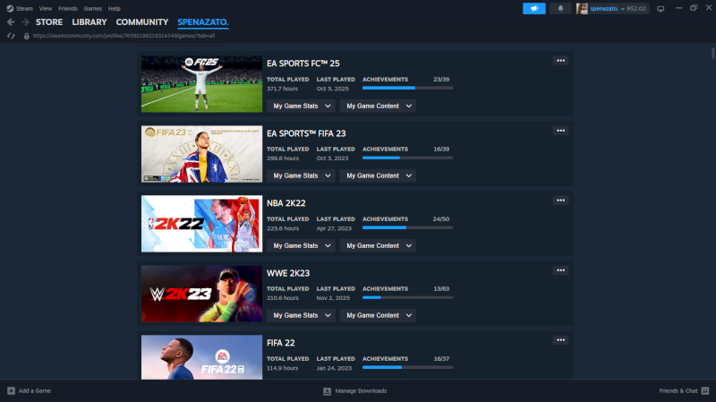Expand My Game Content for FIFA 23

point(380,175)
